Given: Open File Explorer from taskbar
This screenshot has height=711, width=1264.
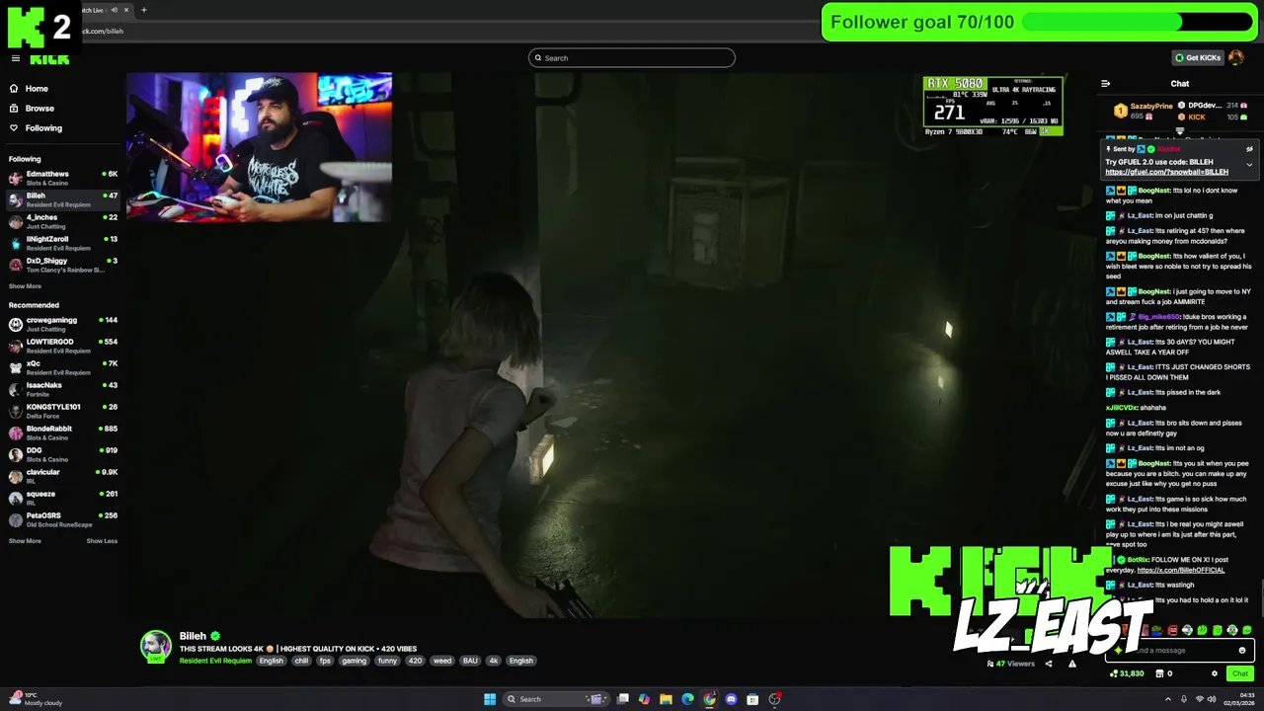Looking at the screenshot, I should click(666, 699).
